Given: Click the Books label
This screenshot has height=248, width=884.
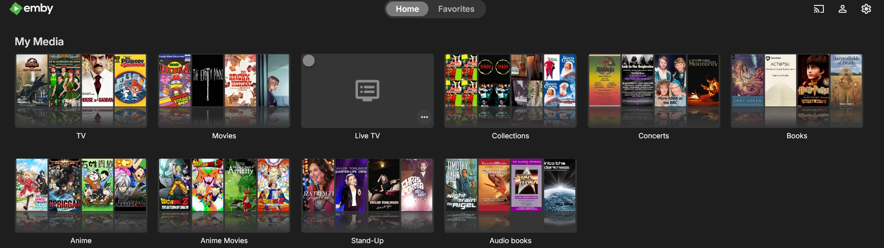Looking at the screenshot, I should click(797, 136).
